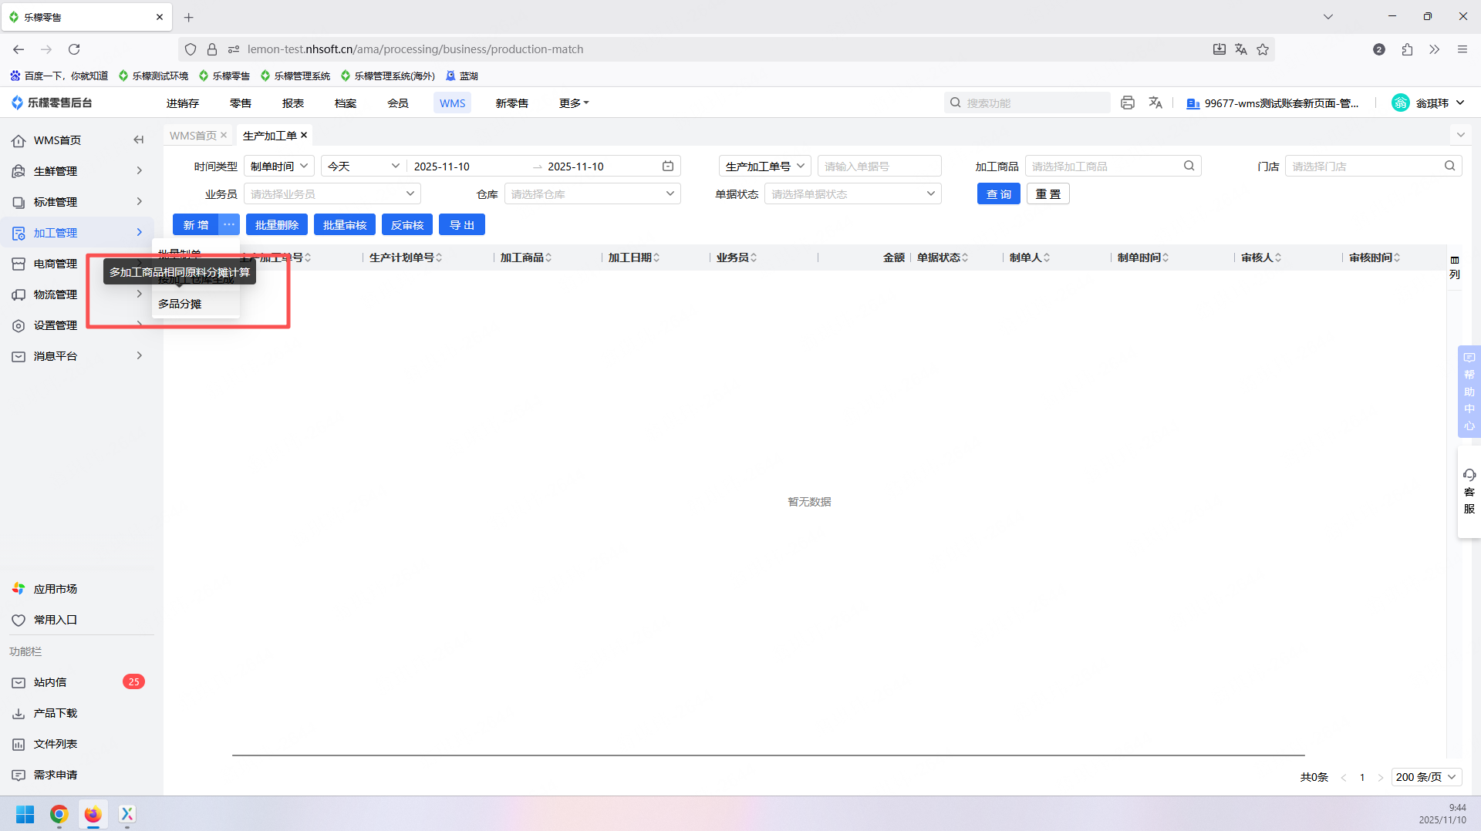The width and height of the screenshot is (1481, 831).
Task: Click the 新增 button
Action: (196, 224)
